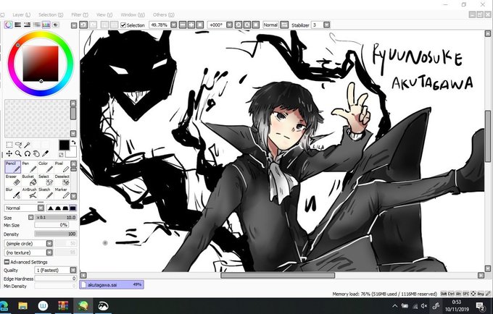Select the Marker tool
The image size is (493, 314).
click(x=62, y=193)
